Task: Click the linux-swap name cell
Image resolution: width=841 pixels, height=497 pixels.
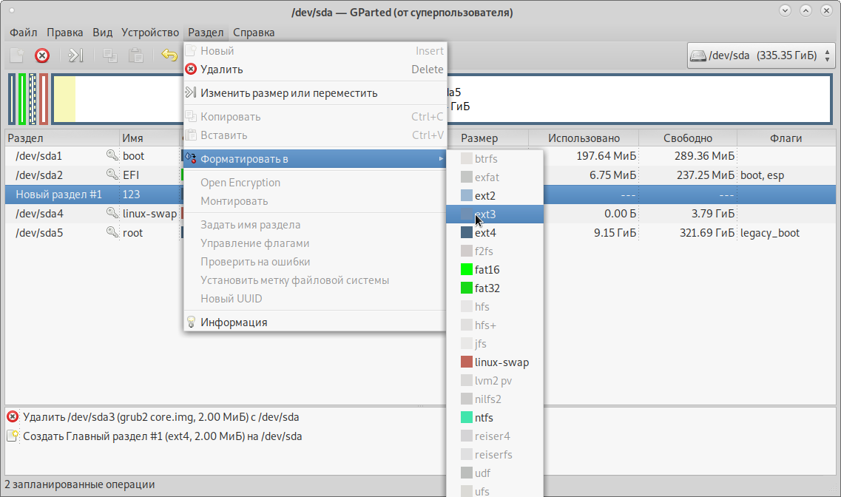Action: click(149, 214)
